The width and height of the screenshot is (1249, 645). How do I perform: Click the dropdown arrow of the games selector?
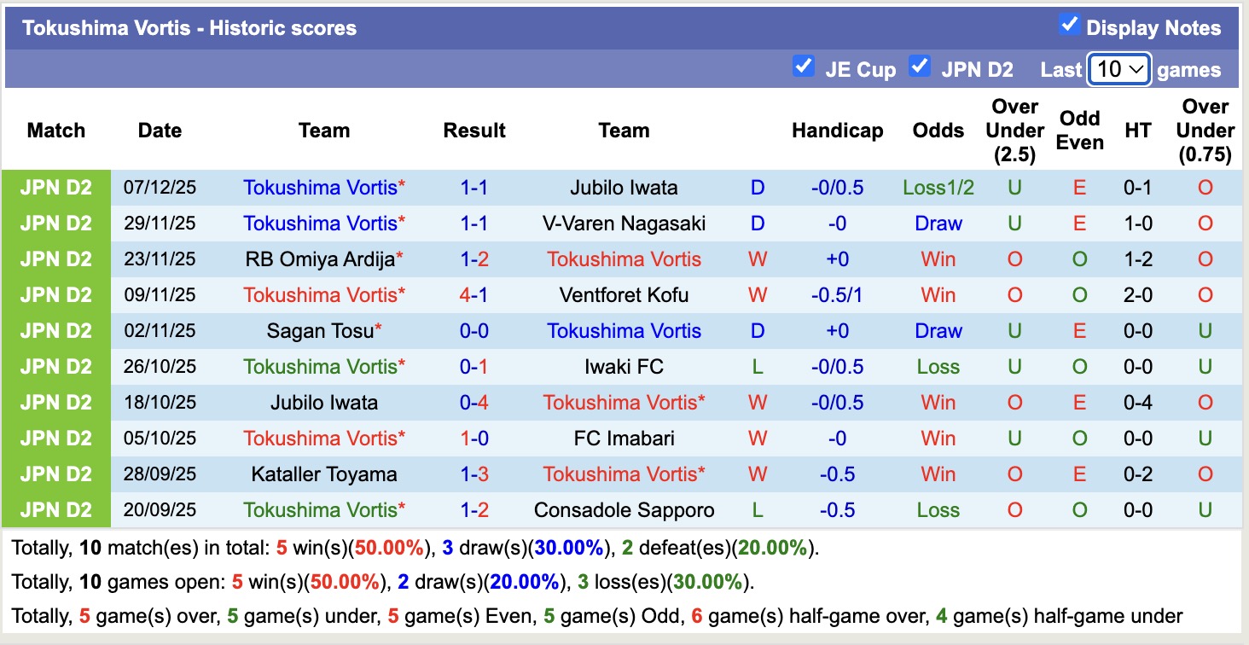point(1138,69)
